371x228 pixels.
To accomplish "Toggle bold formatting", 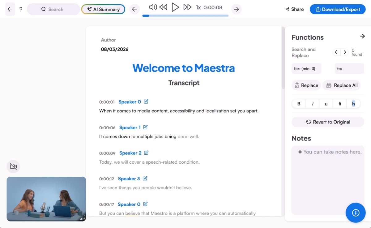I will tap(299, 104).
